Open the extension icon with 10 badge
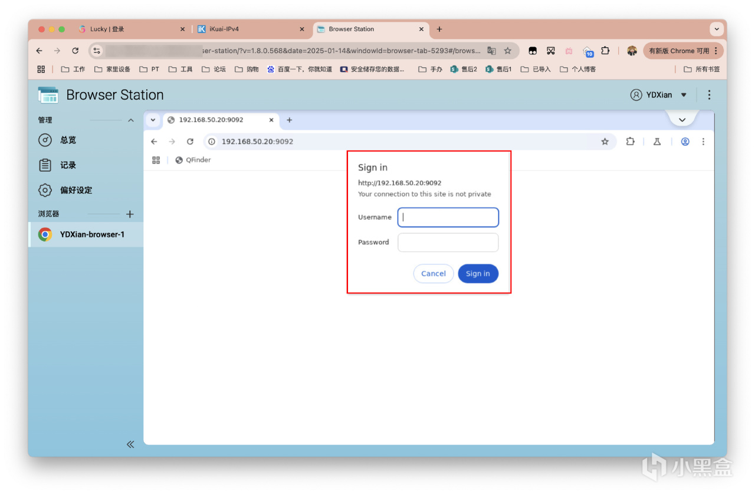755x494 pixels. tap(588, 51)
